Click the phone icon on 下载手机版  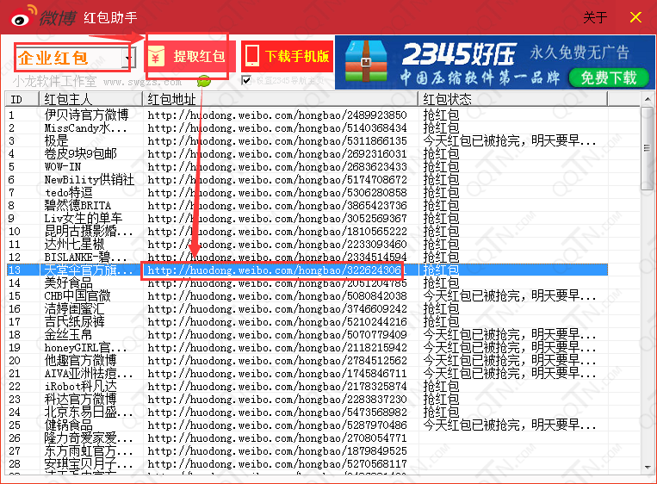pos(252,57)
